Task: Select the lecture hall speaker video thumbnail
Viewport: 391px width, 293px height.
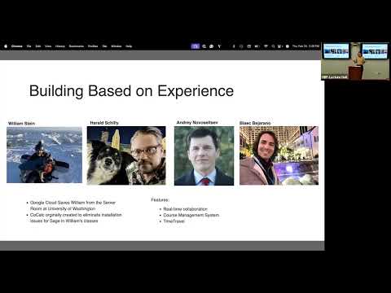Action: (355, 61)
